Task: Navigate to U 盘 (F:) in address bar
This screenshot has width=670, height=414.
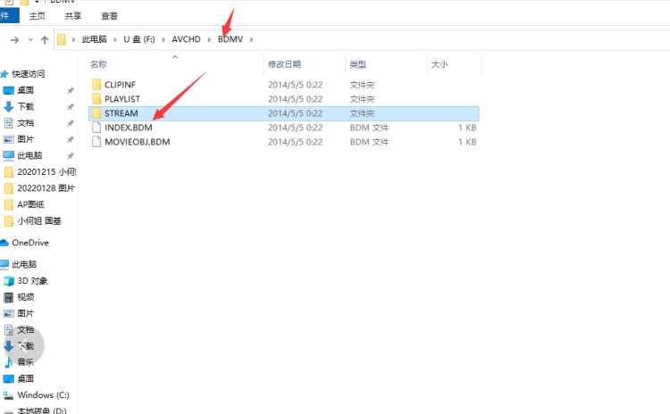Action: pyautogui.click(x=138, y=40)
